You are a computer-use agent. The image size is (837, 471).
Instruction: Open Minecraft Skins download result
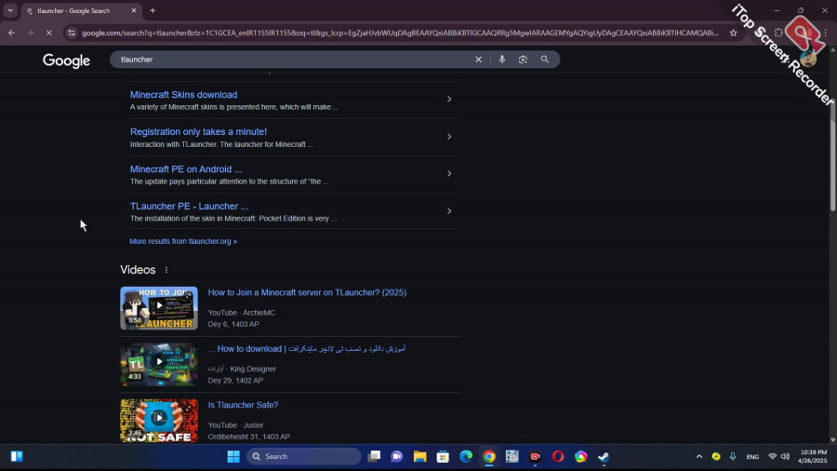tap(183, 95)
